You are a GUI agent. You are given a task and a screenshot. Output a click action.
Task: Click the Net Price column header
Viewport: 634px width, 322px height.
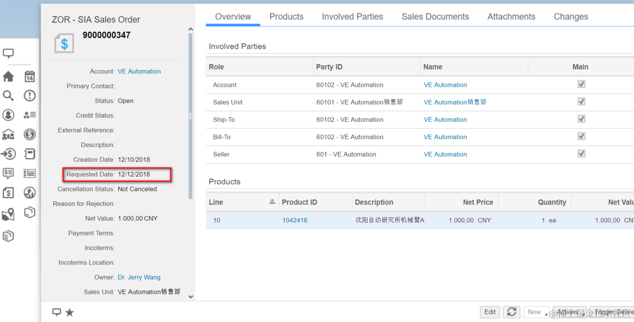[x=462, y=202]
